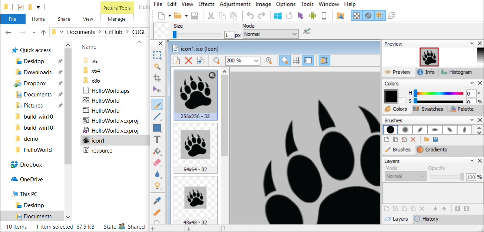
Task: Click the red delete image format icon
Action: [x=188, y=61]
